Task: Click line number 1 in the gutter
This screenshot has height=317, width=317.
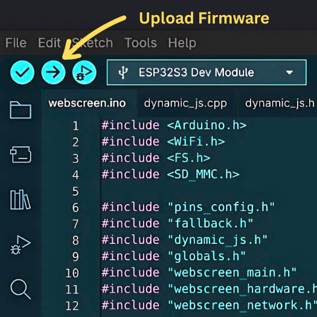Action: pos(75,126)
